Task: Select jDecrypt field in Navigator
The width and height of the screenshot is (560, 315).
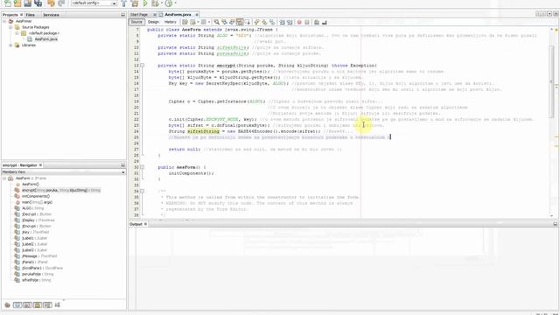Action: coord(37,214)
